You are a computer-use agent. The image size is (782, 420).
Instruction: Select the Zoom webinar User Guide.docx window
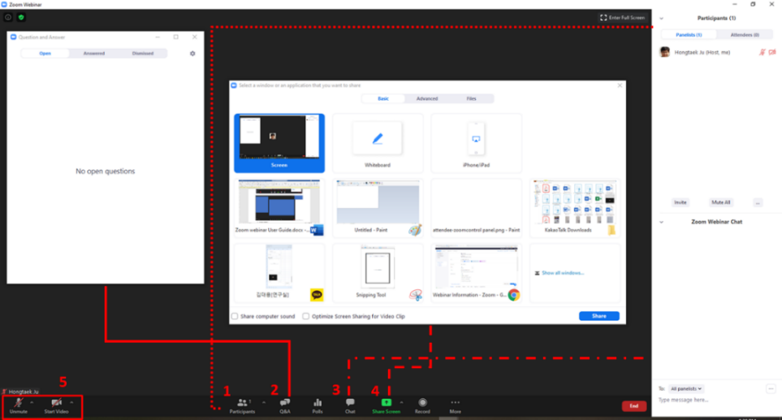pos(279,207)
